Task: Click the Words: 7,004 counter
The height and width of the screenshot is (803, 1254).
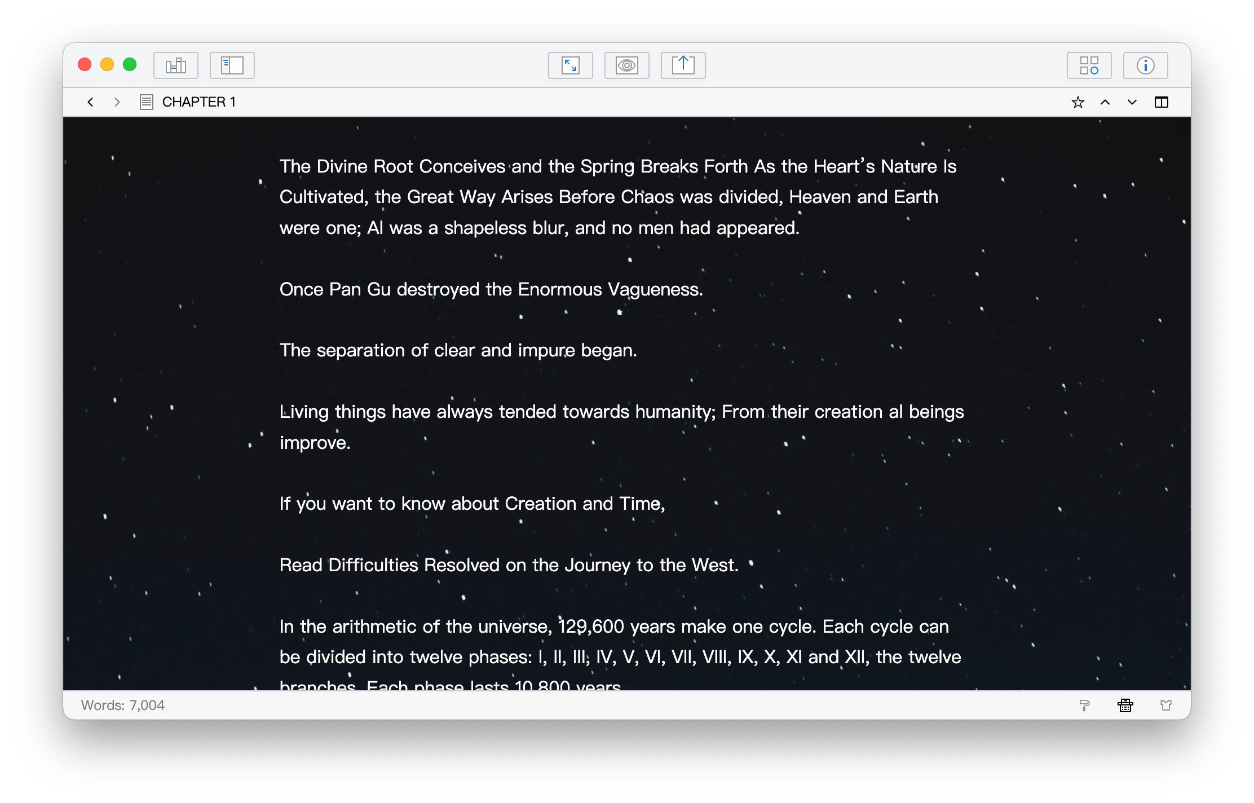Action: [x=123, y=705]
